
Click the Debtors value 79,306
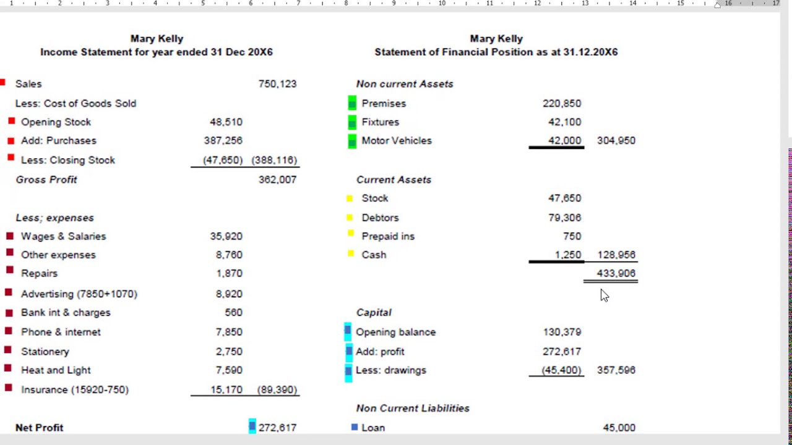564,218
